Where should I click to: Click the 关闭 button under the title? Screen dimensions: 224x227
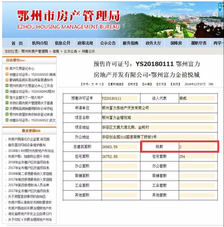(175, 84)
